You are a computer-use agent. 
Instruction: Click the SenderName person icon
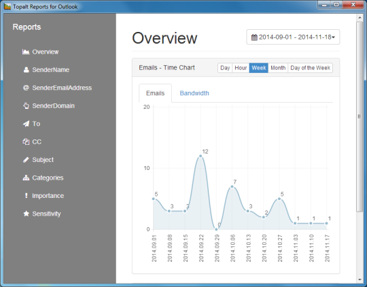(27, 69)
